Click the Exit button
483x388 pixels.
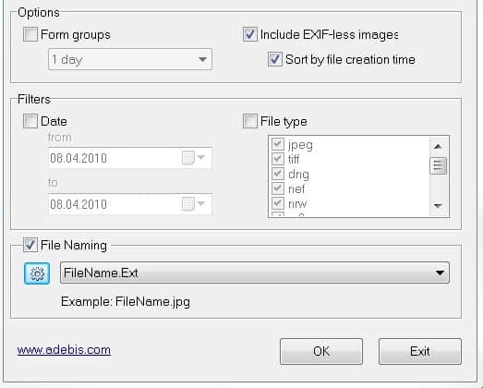coord(420,351)
